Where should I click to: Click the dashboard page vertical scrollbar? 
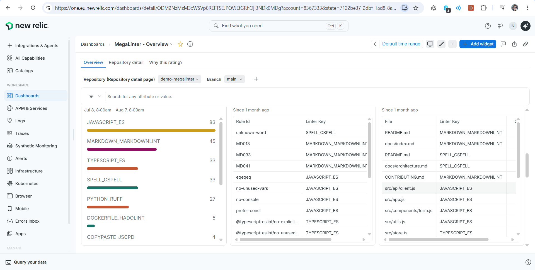click(x=527, y=165)
